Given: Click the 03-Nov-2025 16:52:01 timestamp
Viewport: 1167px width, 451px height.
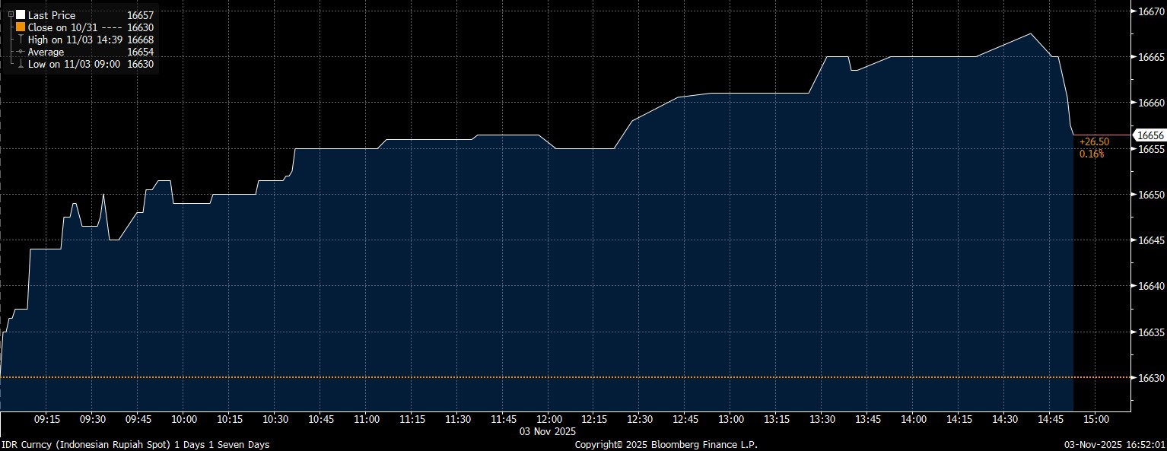Looking at the screenshot, I should click(1116, 444).
